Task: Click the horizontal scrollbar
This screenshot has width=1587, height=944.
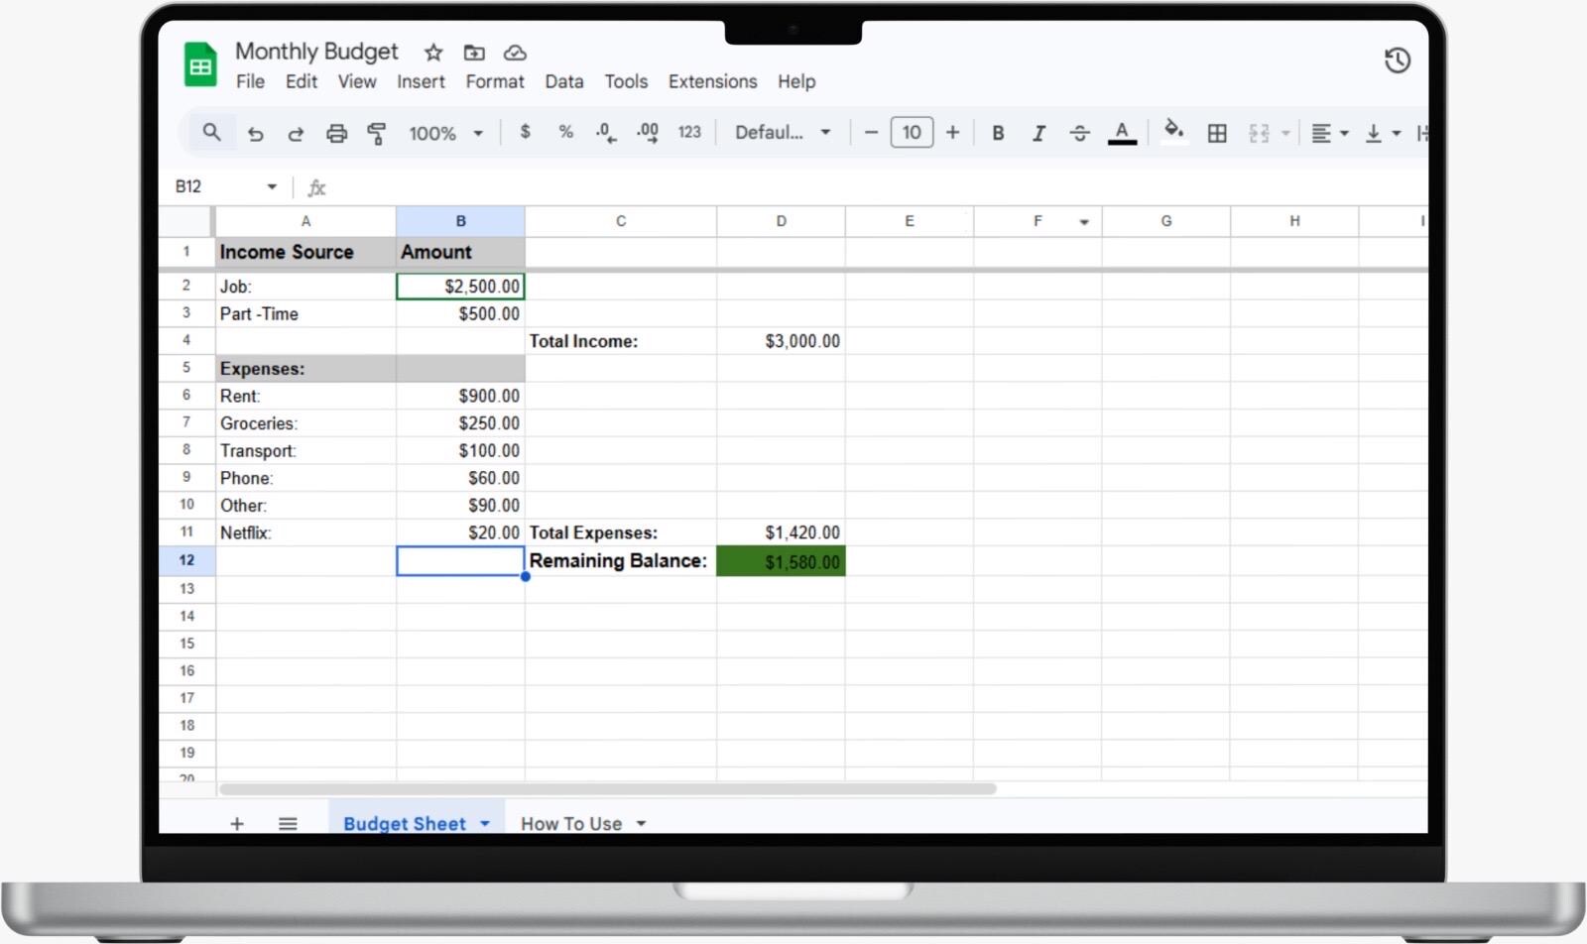Action: click(607, 789)
